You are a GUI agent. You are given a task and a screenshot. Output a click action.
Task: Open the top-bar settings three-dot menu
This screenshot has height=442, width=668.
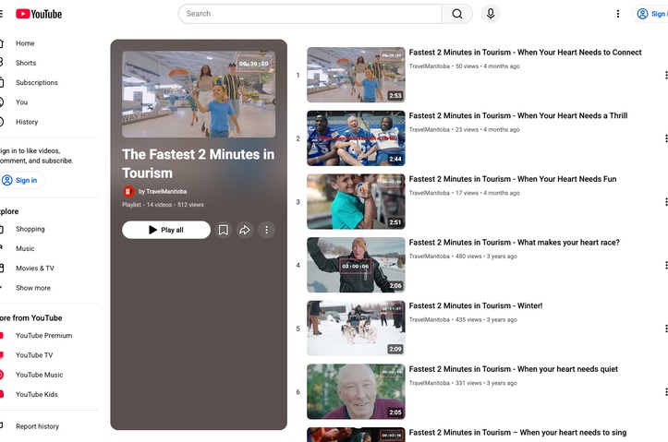(618, 14)
